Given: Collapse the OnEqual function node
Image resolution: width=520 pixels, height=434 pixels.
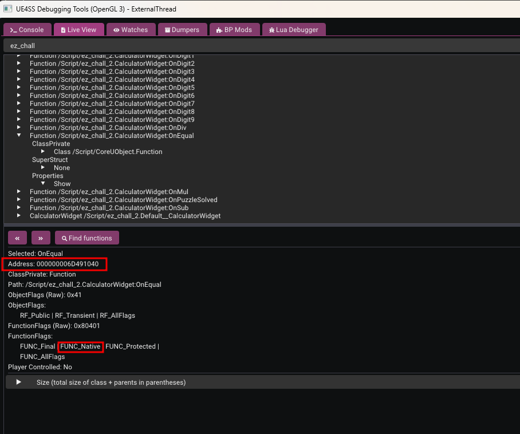Looking at the screenshot, I should (x=19, y=136).
